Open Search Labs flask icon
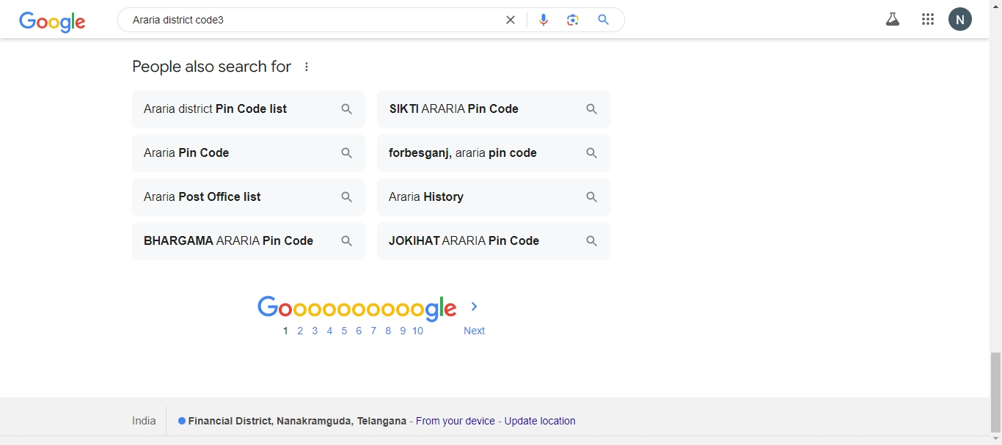1002x445 pixels. 893,20
